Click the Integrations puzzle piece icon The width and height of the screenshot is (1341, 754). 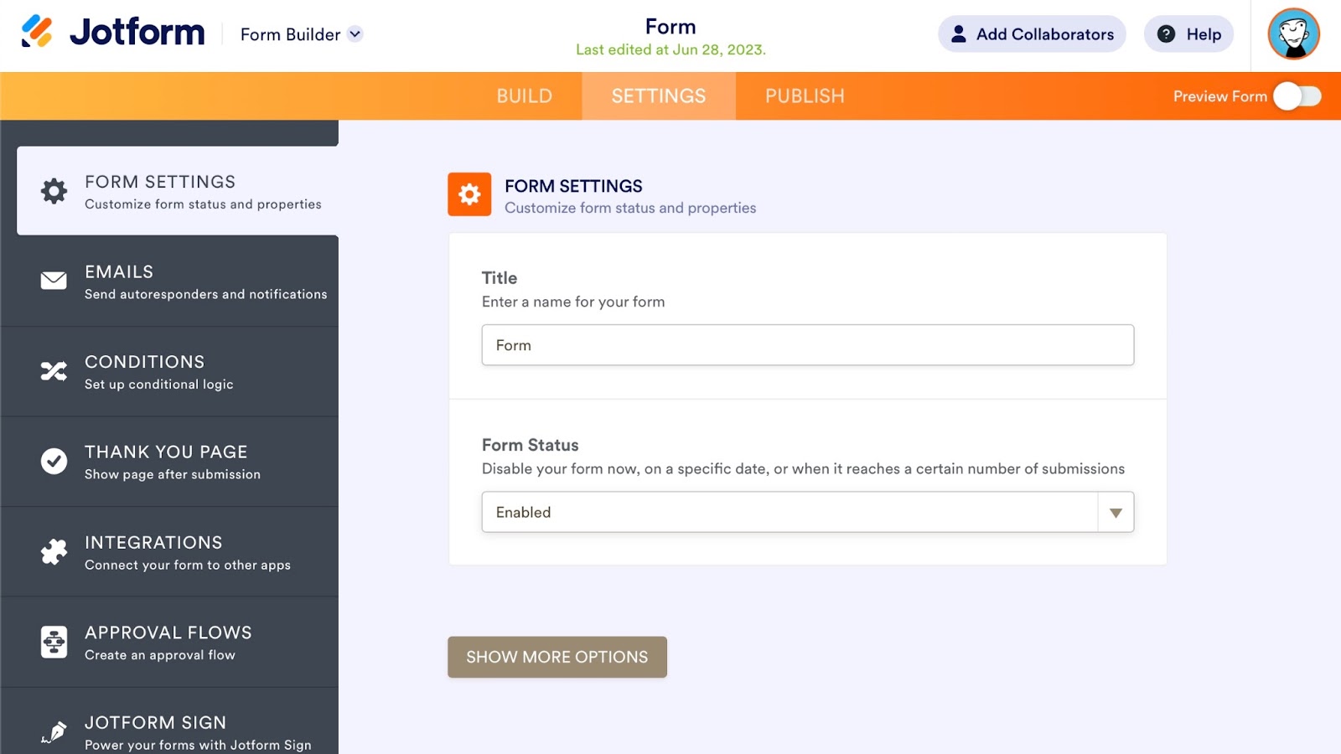pyautogui.click(x=54, y=551)
